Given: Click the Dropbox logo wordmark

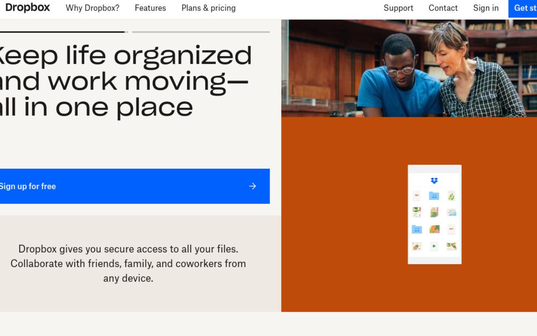Looking at the screenshot, I should coord(28,8).
